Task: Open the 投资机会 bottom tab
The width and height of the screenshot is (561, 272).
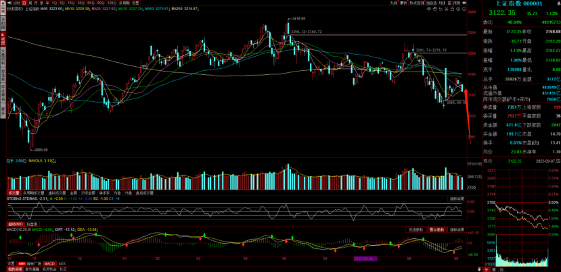Action: (49, 269)
